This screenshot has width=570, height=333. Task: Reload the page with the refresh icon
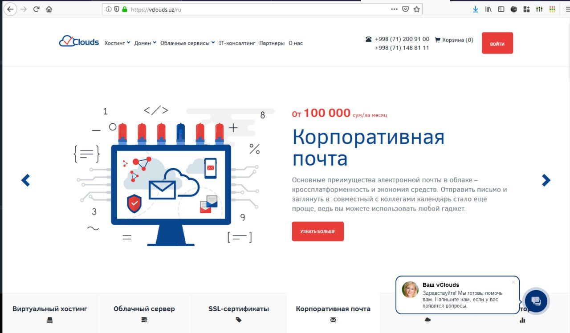tap(37, 9)
